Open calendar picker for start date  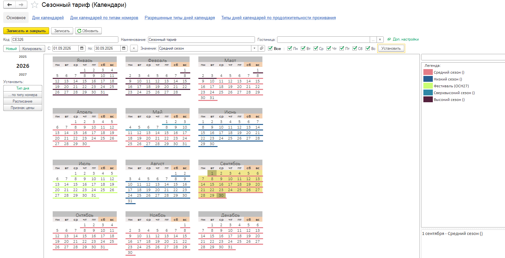click(82, 48)
